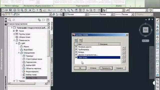Image resolution: width=160 pixels, height=90 pixels.
Task: Expand the Точки tree node
Action: pos(14,31)
